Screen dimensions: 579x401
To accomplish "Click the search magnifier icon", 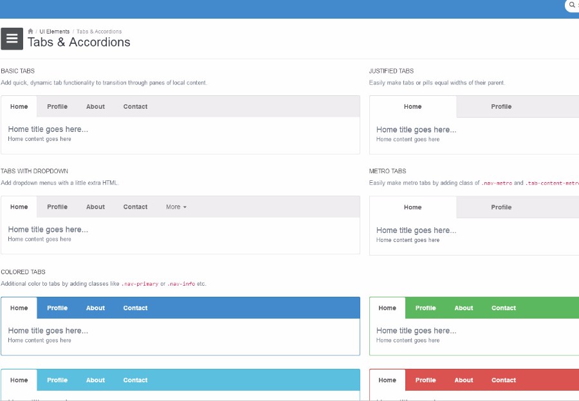I will 572,5.
